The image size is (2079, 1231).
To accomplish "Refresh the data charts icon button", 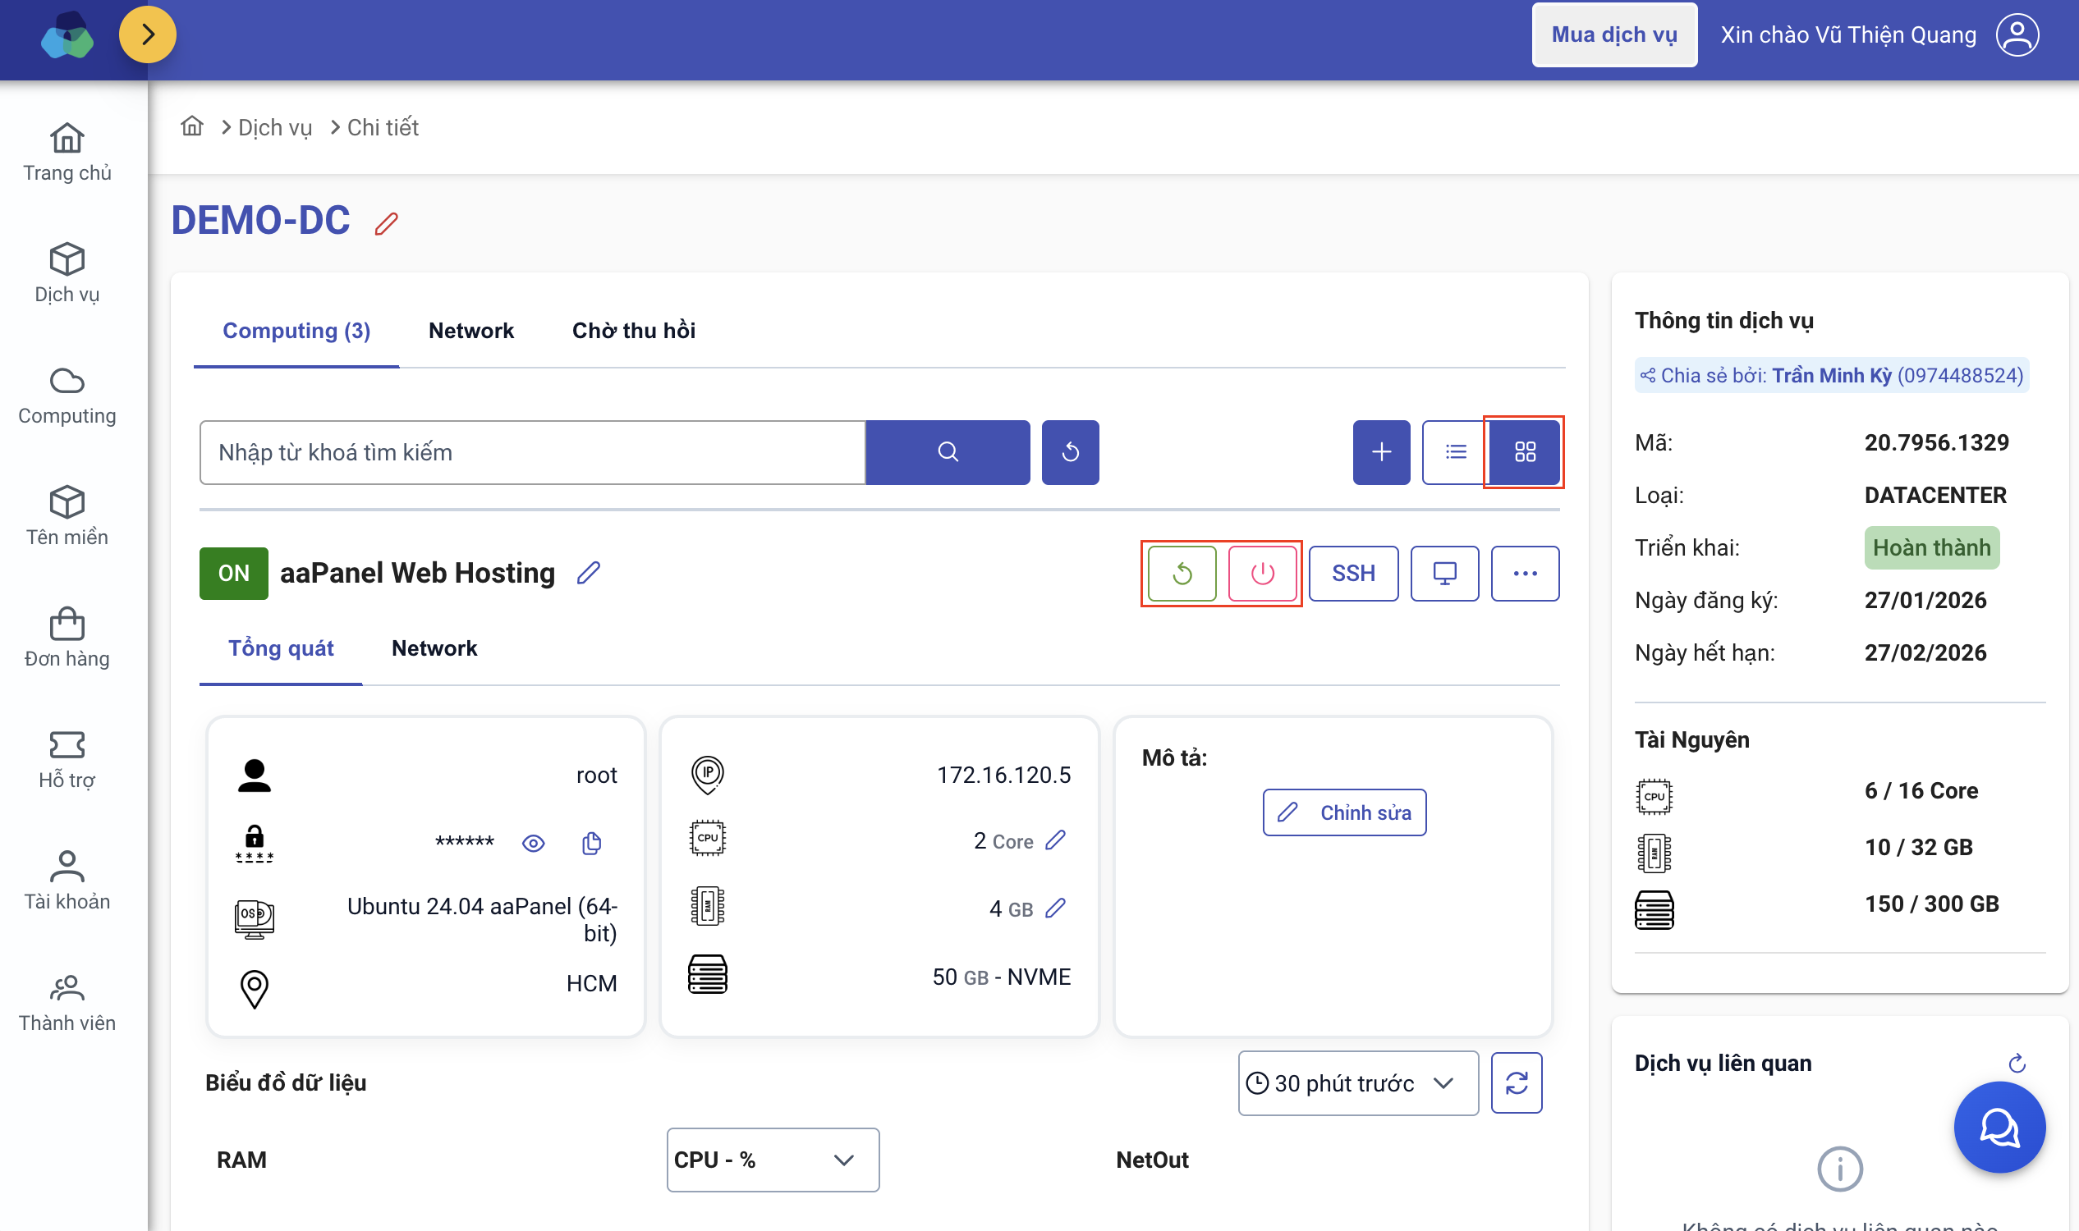I will click(x=1517, y=1082).
